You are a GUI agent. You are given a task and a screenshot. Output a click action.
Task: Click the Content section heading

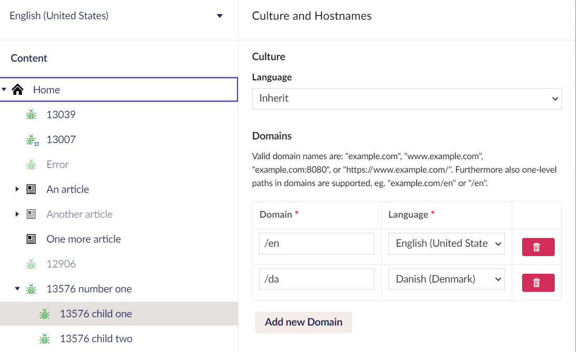pos(29,58)
